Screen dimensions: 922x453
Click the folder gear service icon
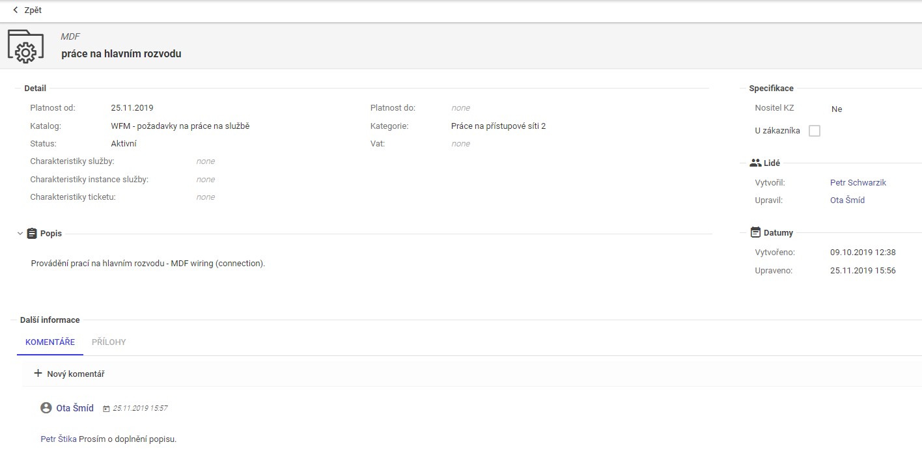click(25, 46)
